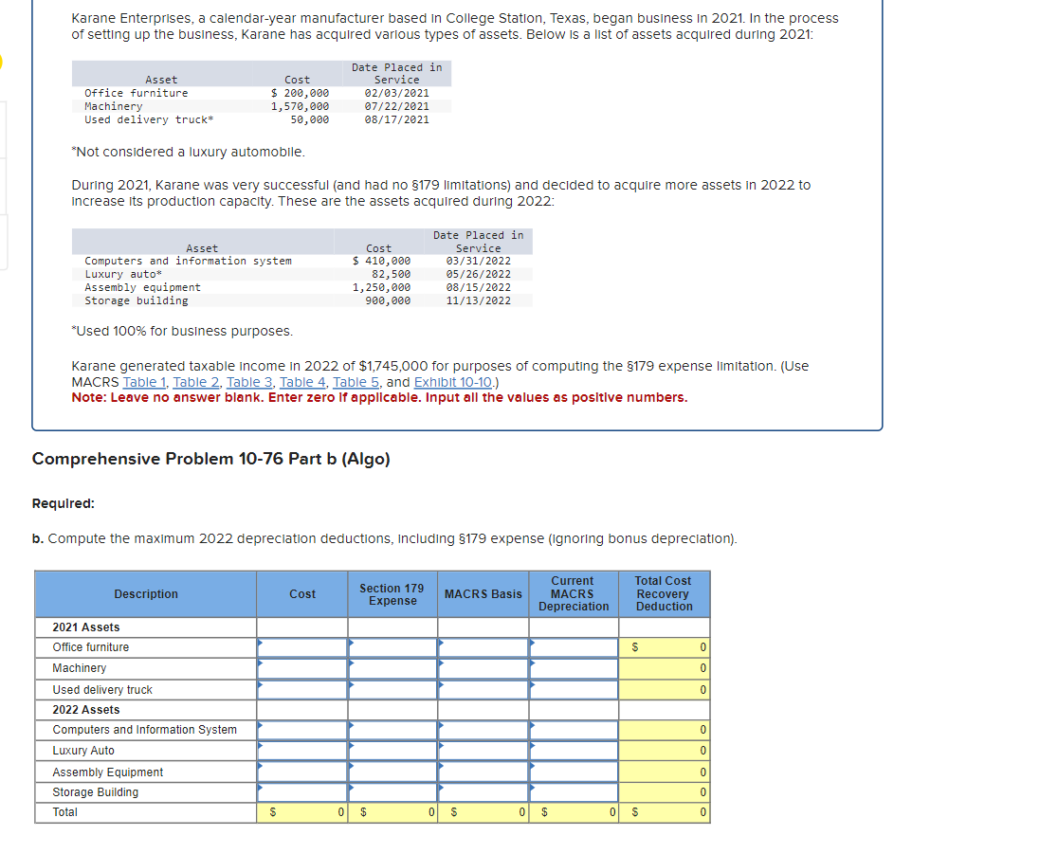Click the Total row label in answer table
Screen dimensions: 1058x854
(64, 812)
